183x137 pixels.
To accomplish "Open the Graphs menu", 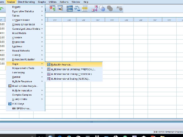I will (x=42, y=2).
